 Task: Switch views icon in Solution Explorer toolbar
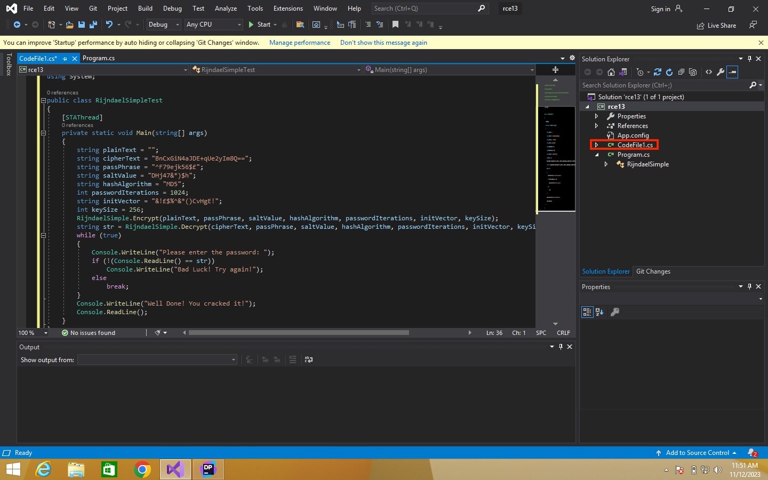623,72
